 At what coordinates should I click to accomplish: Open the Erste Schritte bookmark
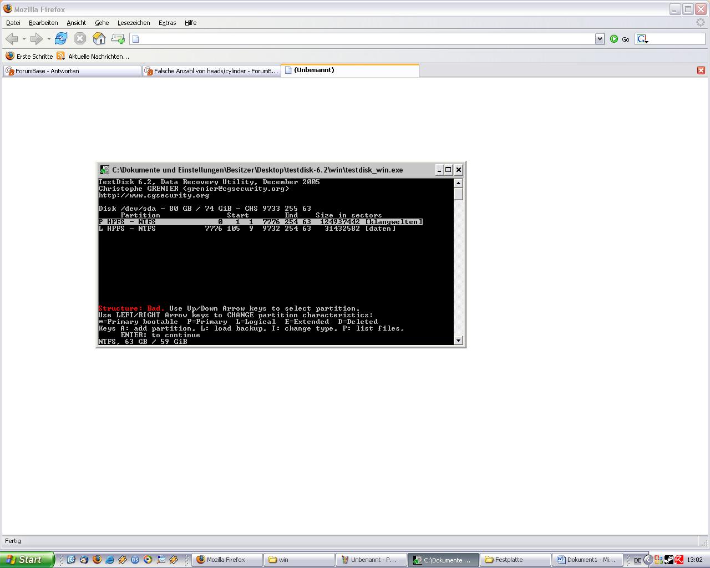click(29, 56)
